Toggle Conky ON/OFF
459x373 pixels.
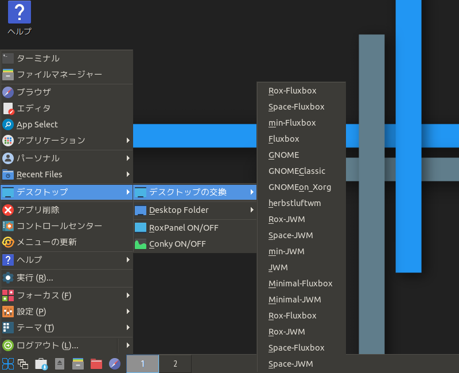(x=195, y=244)
